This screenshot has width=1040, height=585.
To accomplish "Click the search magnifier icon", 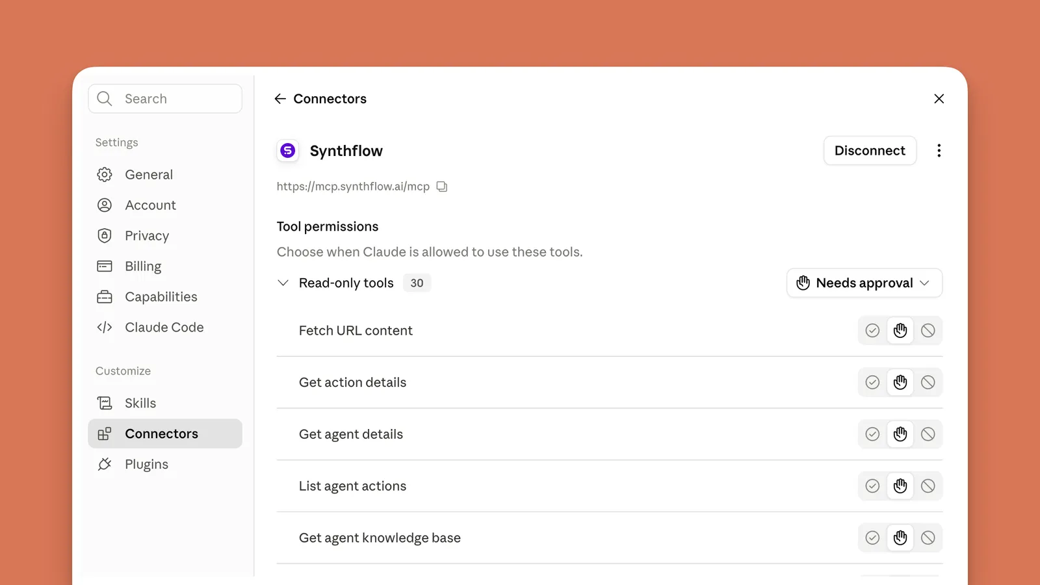I will tap(105, 99).
